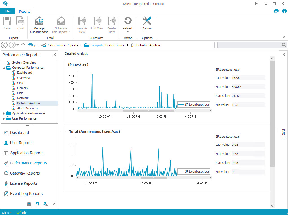The height and width of the screenshot is (215, 288).
Task: Click the ribbon display options icon
Action: point(257,4)
